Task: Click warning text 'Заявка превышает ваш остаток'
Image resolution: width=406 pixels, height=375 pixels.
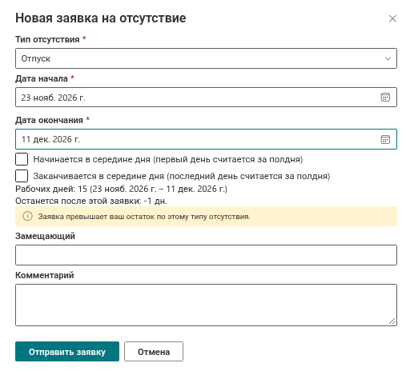Action: [144, 217]
